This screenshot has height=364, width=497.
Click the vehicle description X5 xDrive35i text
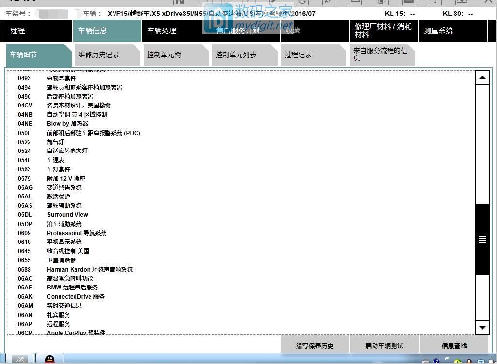point(211,14)
